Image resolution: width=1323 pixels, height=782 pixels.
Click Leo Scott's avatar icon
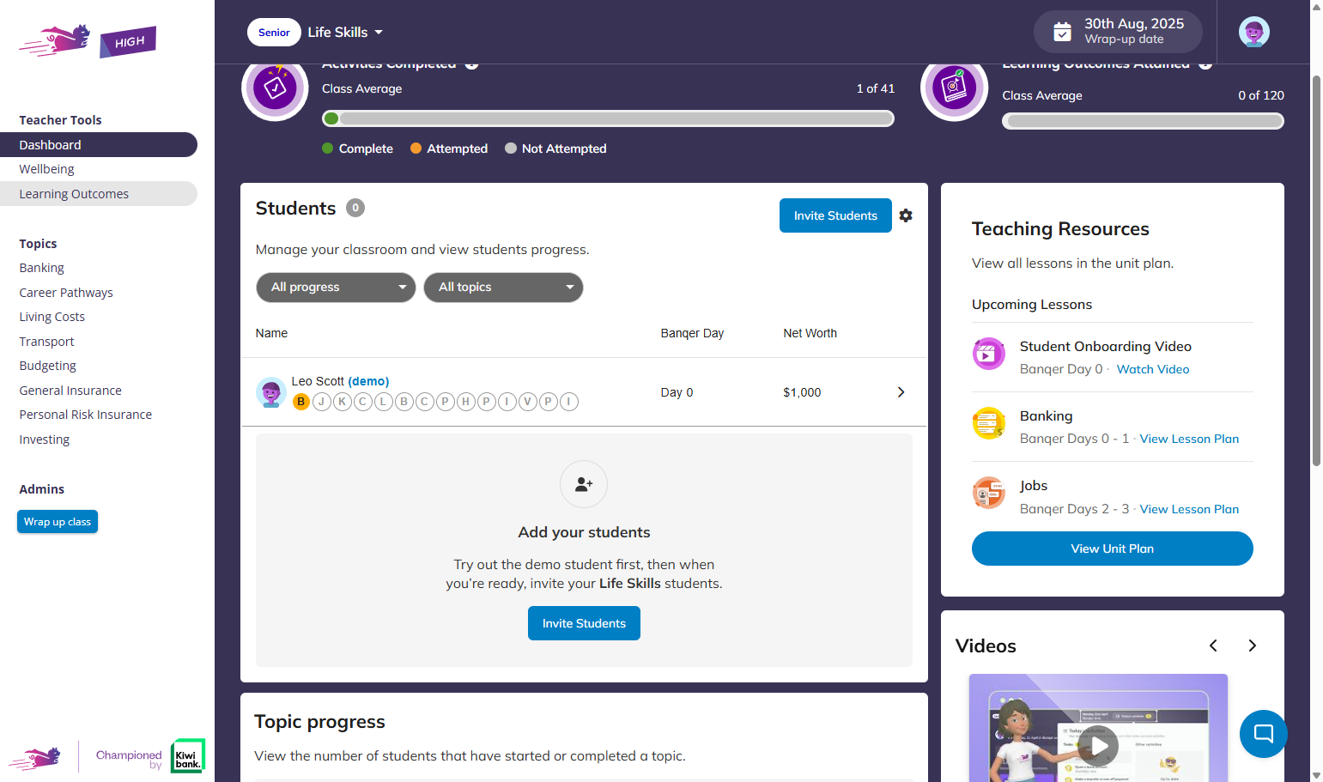[x=271, y=392]
